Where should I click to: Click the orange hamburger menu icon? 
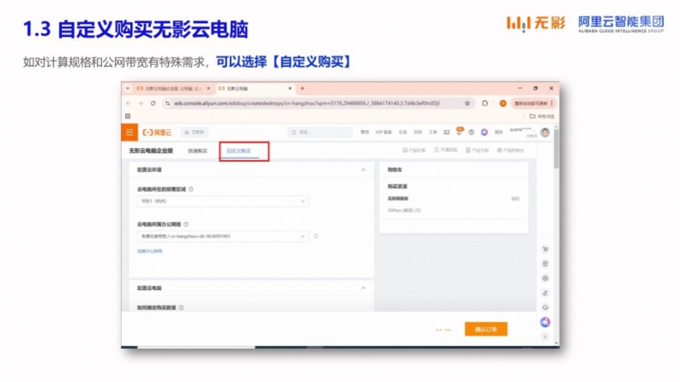tap(129, 132)
